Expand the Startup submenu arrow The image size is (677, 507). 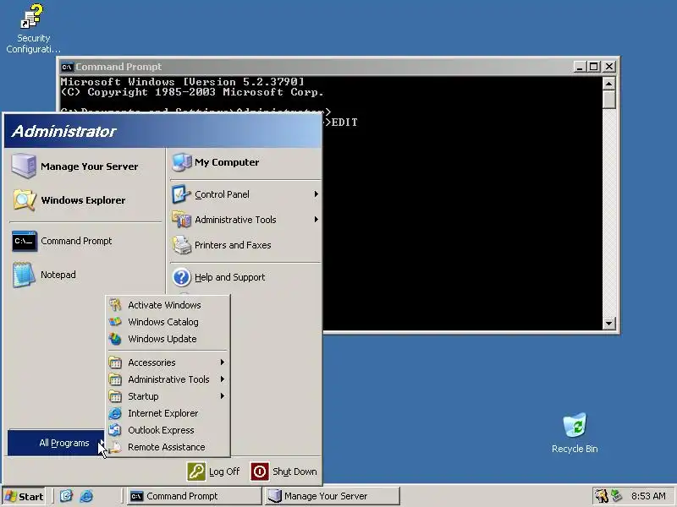[223, 396]
